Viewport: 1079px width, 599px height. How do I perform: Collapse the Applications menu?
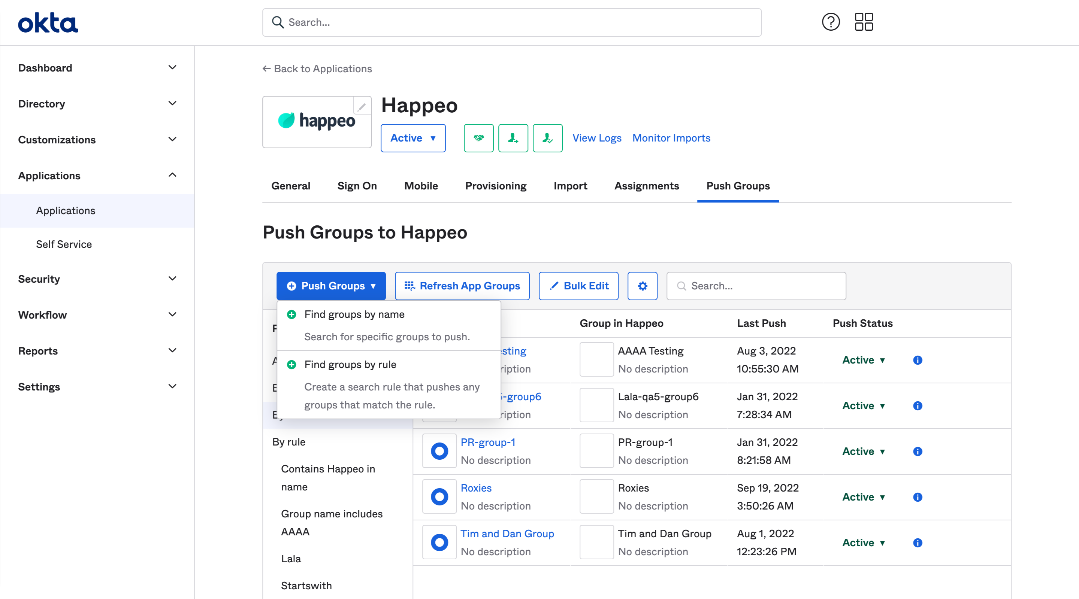pyautogui.click(x=97, y=175)
